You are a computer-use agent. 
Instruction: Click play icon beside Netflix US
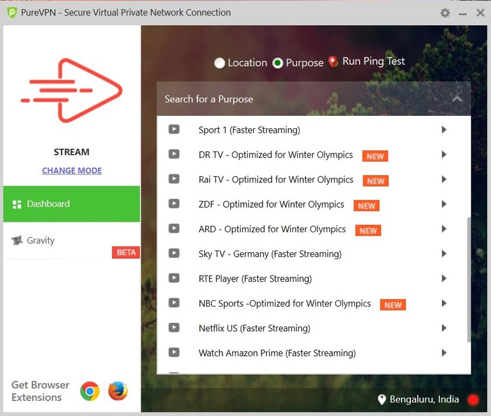[174, 327]
